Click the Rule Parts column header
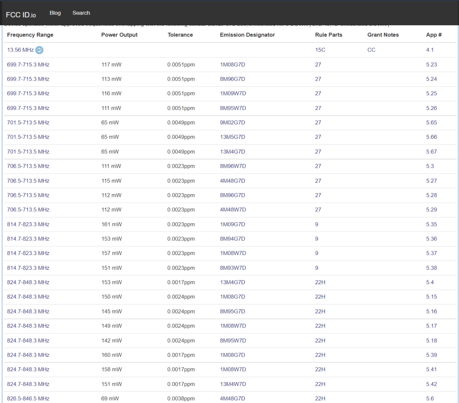Viewport: 459px width, 403px height. [329, 35]
